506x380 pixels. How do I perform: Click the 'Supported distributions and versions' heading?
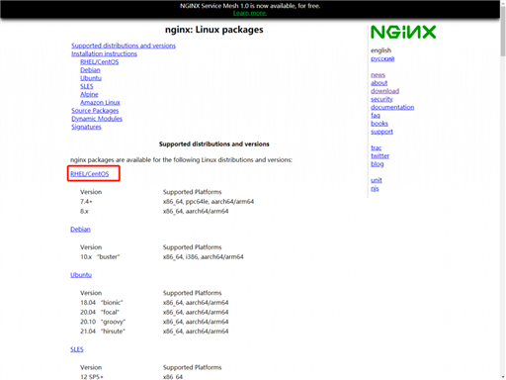click(x=214, y=144)
